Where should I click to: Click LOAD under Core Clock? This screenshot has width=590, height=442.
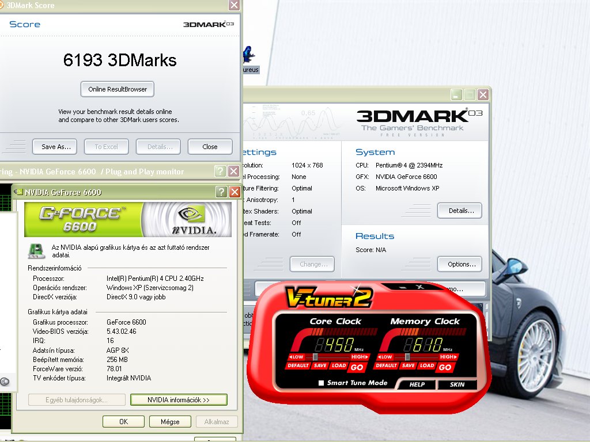pyautogui.click(x=339, y=365)
